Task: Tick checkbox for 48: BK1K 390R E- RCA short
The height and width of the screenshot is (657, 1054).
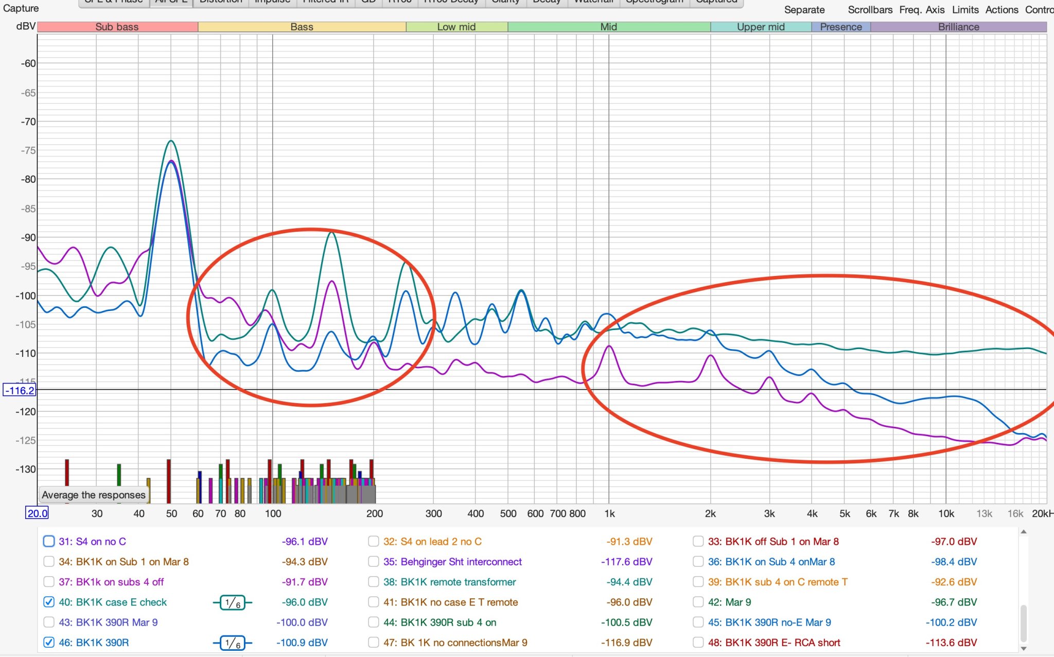Action: (x=698, y=643)
